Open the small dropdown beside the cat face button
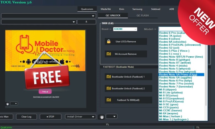This screenshot has width=215, height=129. click(x=111, y=116)
